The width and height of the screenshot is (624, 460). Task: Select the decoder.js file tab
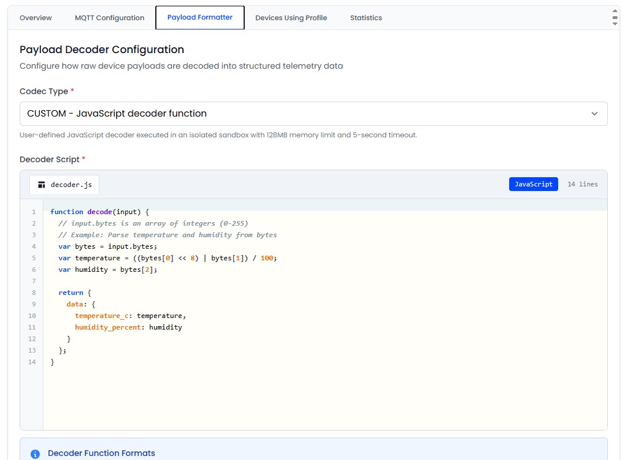tap(65, 185)
